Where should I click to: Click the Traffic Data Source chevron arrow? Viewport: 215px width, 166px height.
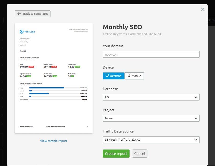point(195,140)
